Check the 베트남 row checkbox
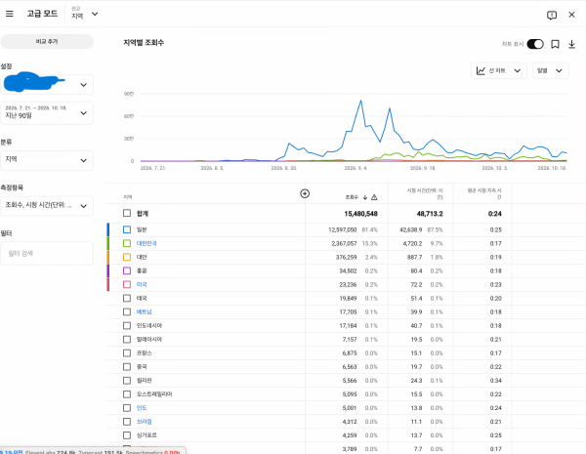Viewport: 586px width, 454px height. [127, 311]
